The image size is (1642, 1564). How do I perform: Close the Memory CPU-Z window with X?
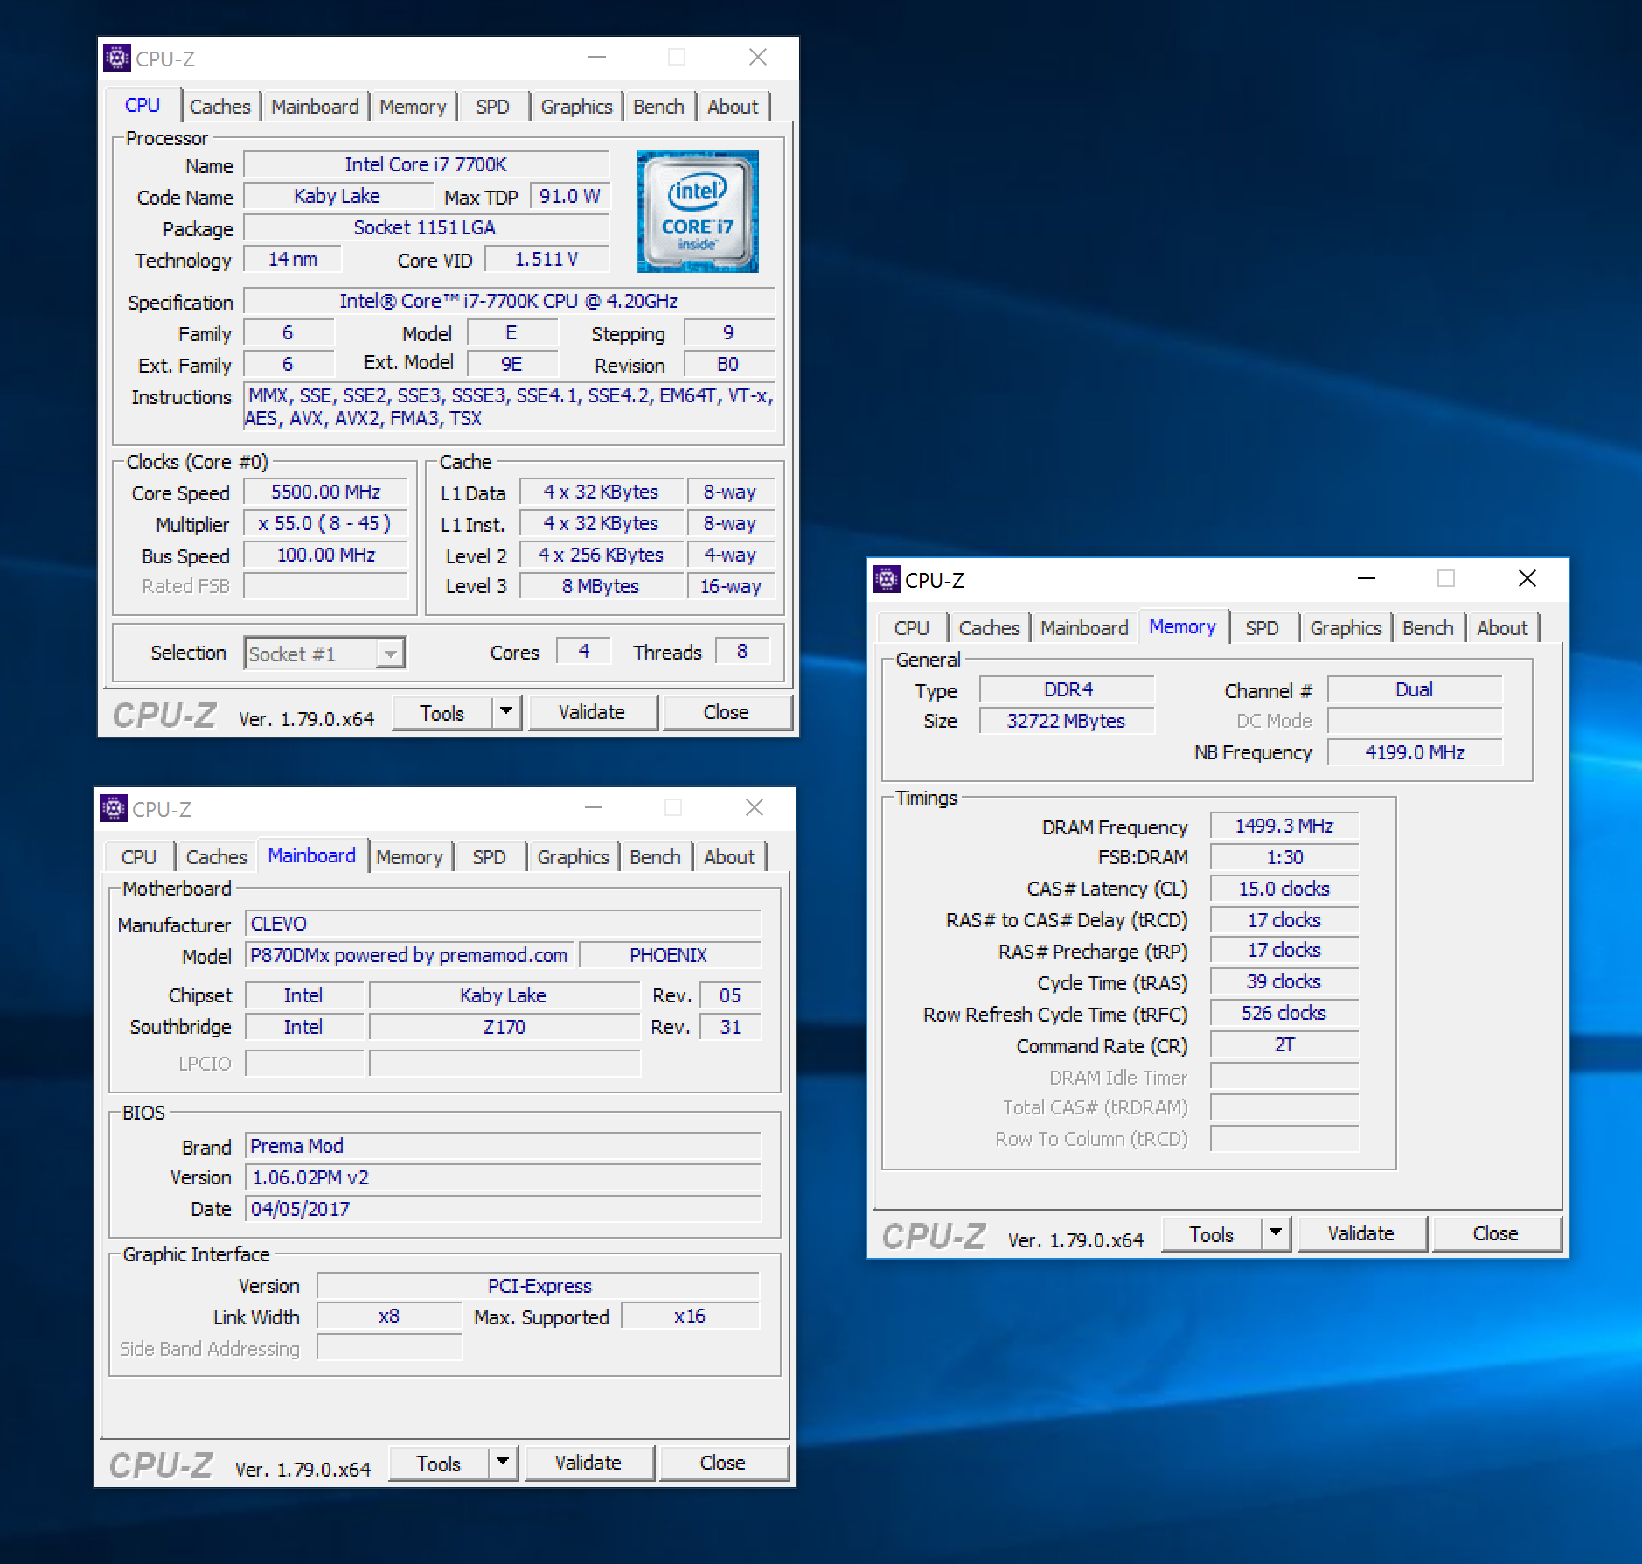(x=1527, y=579)
